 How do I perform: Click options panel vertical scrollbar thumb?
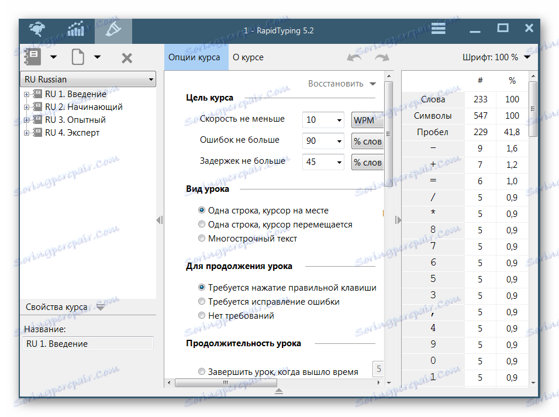(389, 134)
